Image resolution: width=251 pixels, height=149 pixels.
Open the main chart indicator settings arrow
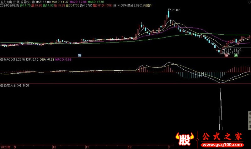(x=33, y=2)
